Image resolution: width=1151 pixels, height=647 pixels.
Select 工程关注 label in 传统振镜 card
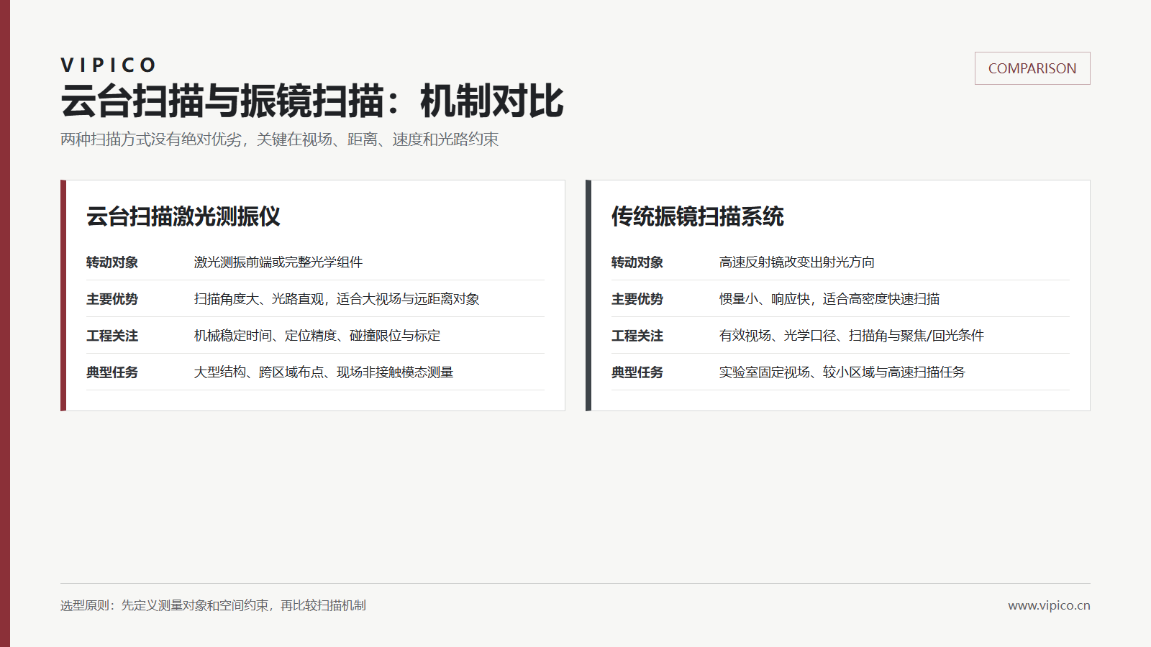point(637,336)
